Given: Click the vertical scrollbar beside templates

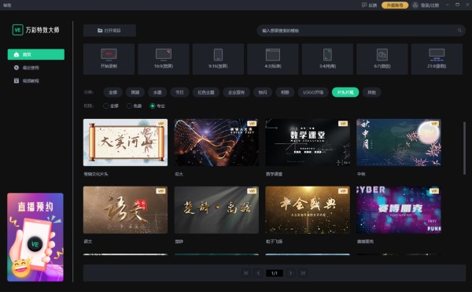Looking at the screenshot, I should pyautogui.click(x=464, y=147).
